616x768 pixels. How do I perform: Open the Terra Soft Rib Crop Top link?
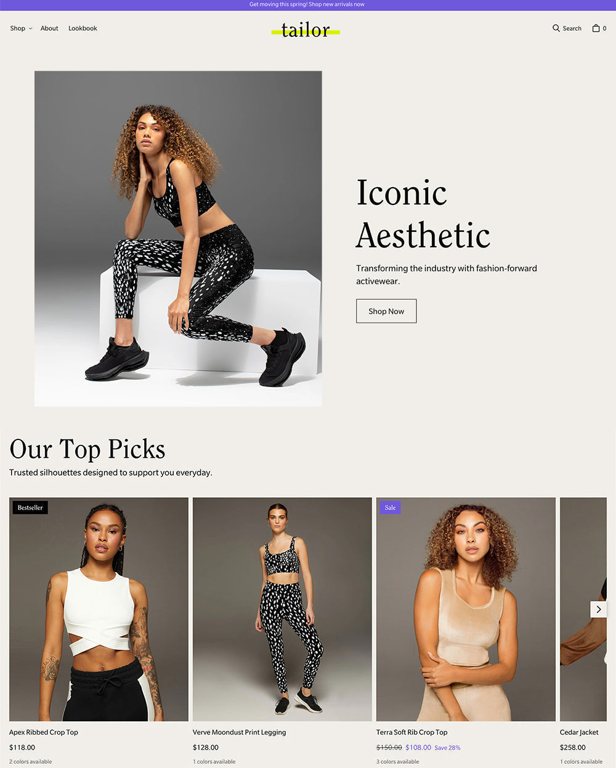(x=412, y=732)
